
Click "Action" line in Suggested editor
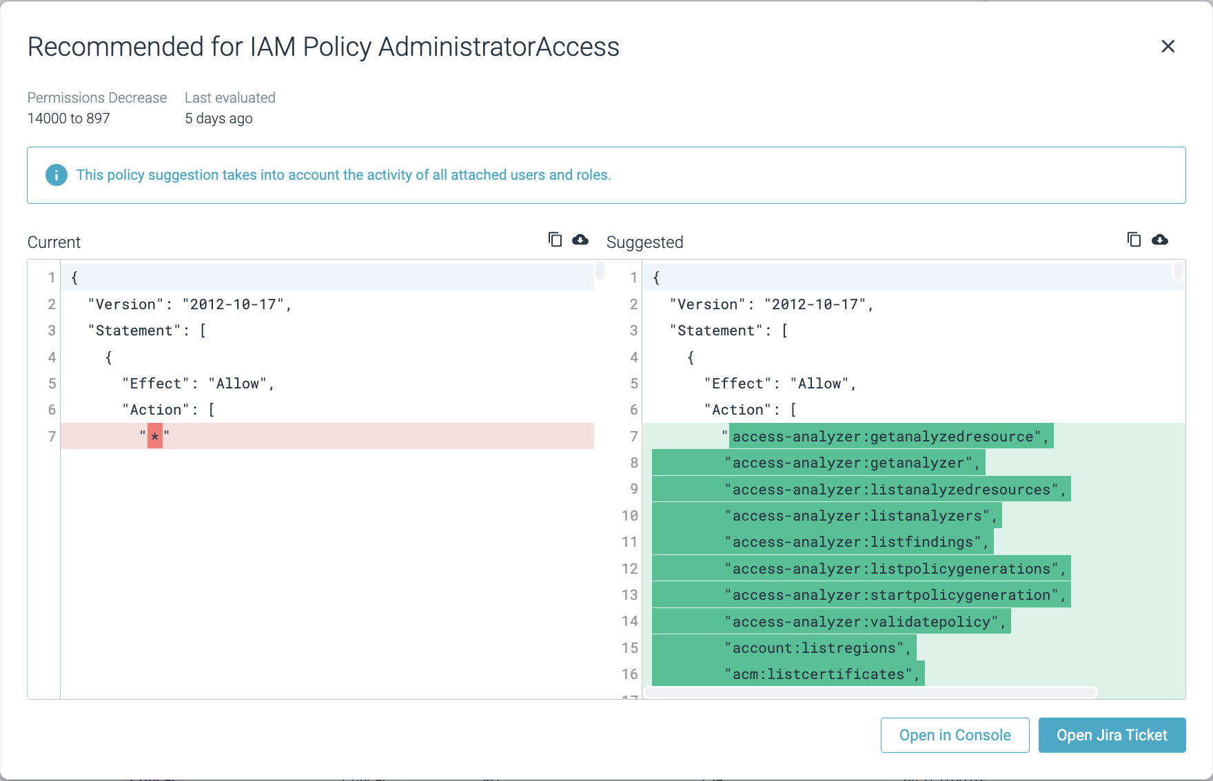[x=914, y=410]
